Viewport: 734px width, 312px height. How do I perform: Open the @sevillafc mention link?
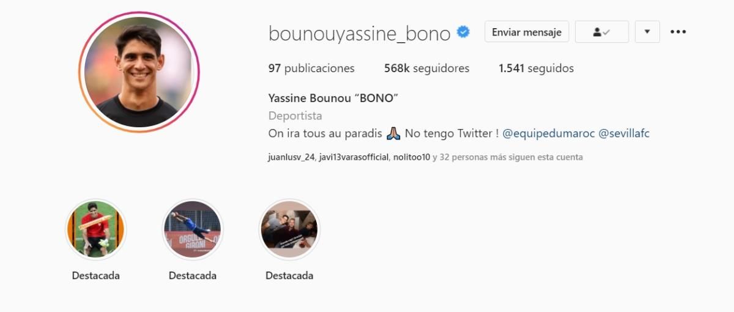623,133
